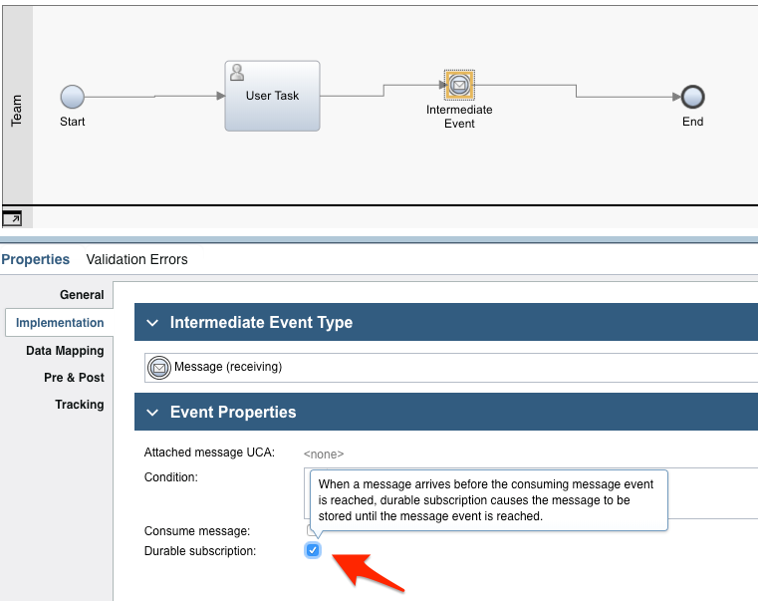The image size is (758, 601).
Task: Collapse the Intermediate Event Type section
Action: click(152, 323)
